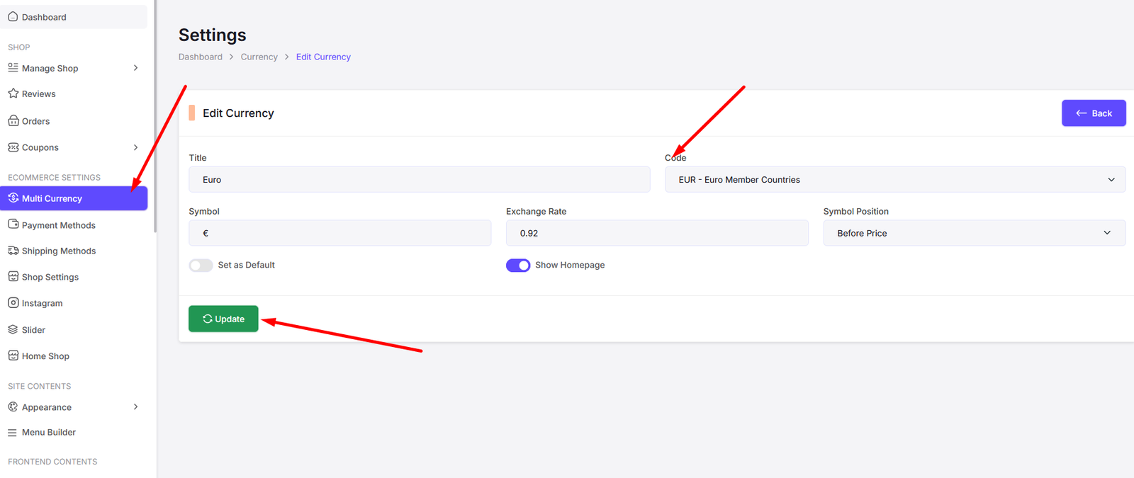Enable the Set as Default toggle
Image resolution: width=1134 pixels, height=478 pixels.
[201, 266]
